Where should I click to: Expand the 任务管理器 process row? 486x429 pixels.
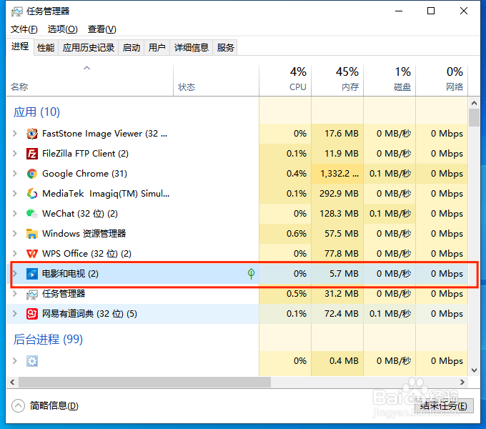pos(14,294)
